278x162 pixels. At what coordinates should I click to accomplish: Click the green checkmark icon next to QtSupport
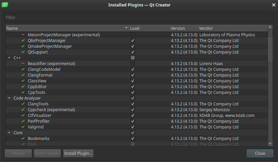pos(23,52)
